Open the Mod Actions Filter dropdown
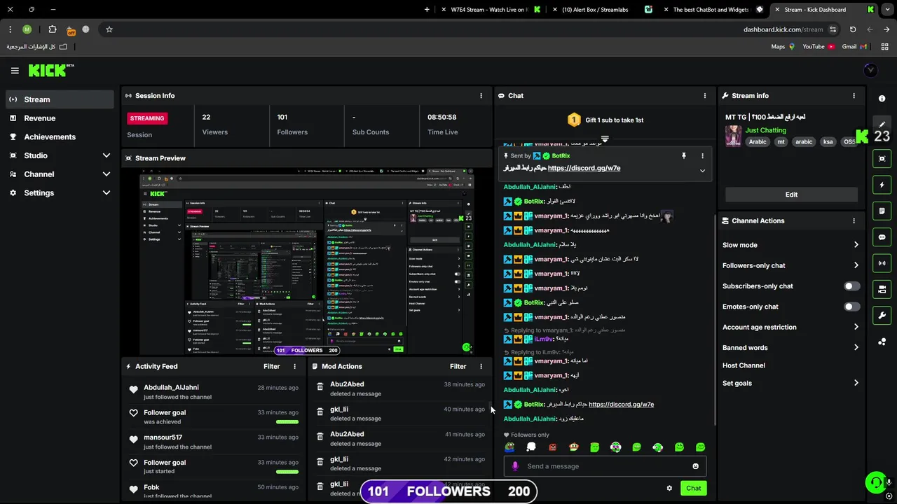Viewport: 897px width, 504px height. 458,366
